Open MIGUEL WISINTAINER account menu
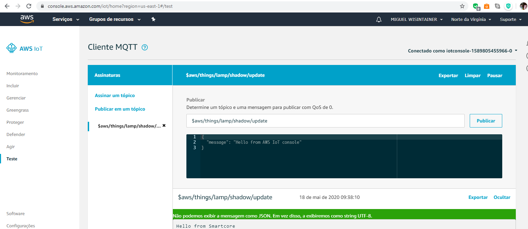The image size is (528, 229). [417, 20]
